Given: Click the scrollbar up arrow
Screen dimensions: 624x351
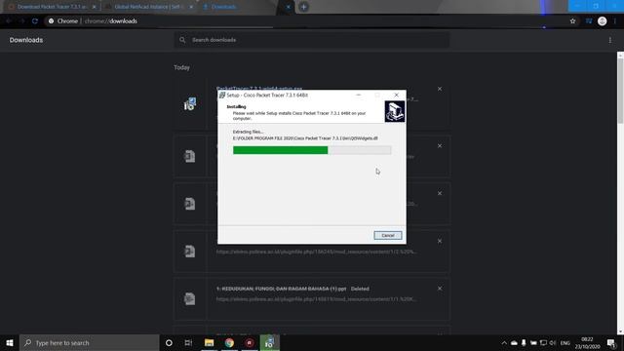Looking at the screenshot, I should [x=620, y=55].
